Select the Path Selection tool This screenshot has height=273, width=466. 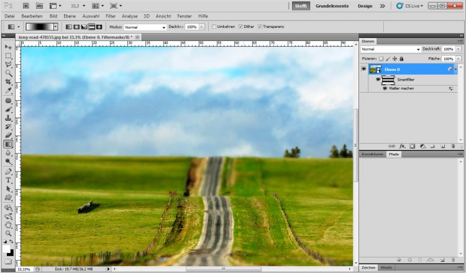point(8,189)
